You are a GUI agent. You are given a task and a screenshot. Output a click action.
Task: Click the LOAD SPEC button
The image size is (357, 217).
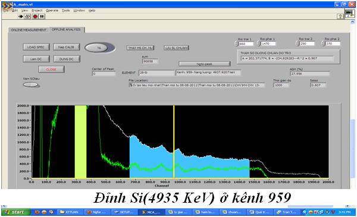point(36,47)
